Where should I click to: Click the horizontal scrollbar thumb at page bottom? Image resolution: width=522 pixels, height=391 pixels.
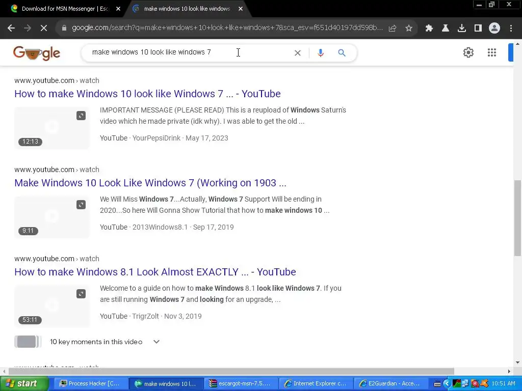[231, 371]
